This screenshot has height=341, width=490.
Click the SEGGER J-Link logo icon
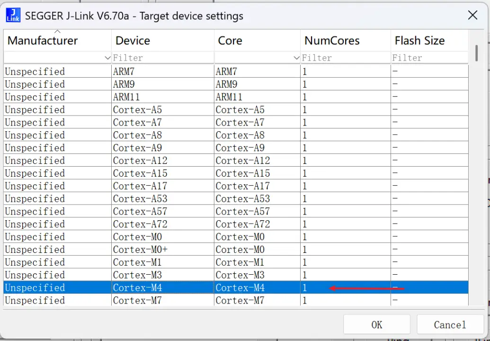(x=13, y=15)
